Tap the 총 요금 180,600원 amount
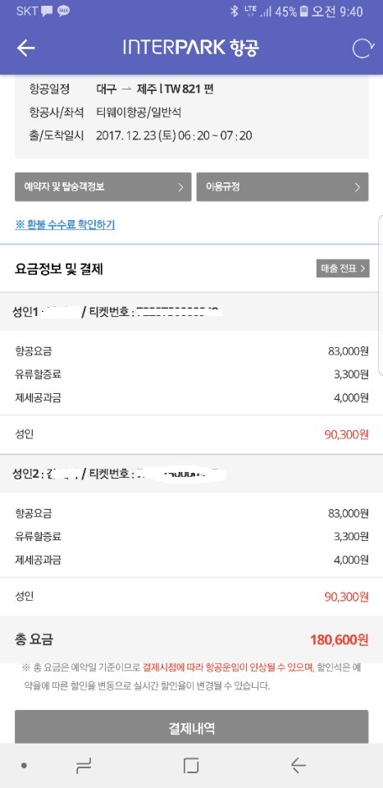 click(340, 639)
